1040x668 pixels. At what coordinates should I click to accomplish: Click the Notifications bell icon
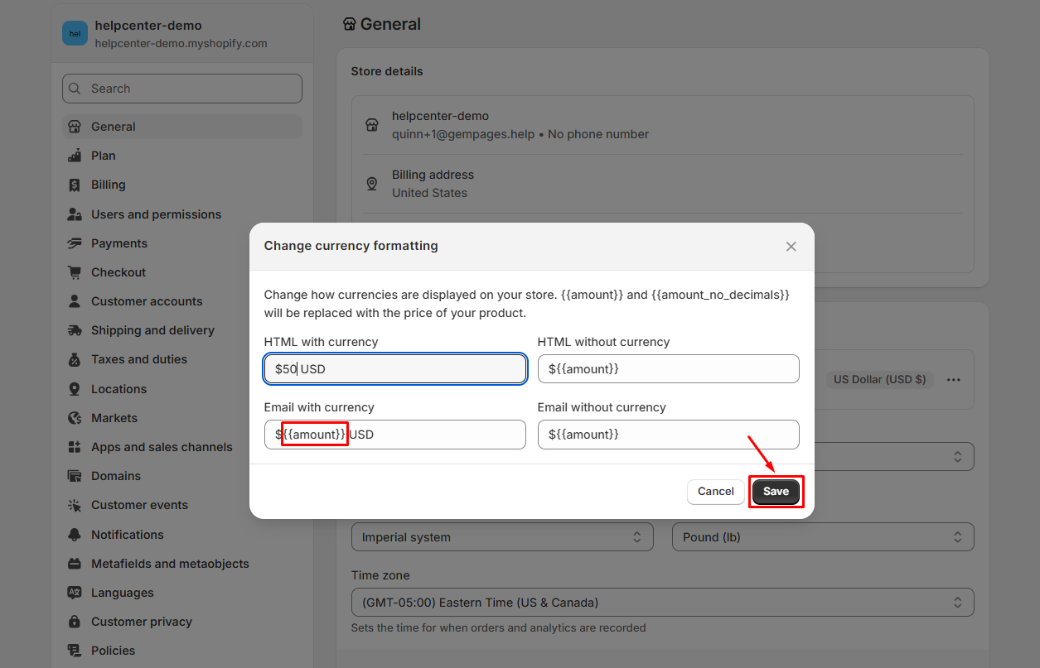coord(75,535)
